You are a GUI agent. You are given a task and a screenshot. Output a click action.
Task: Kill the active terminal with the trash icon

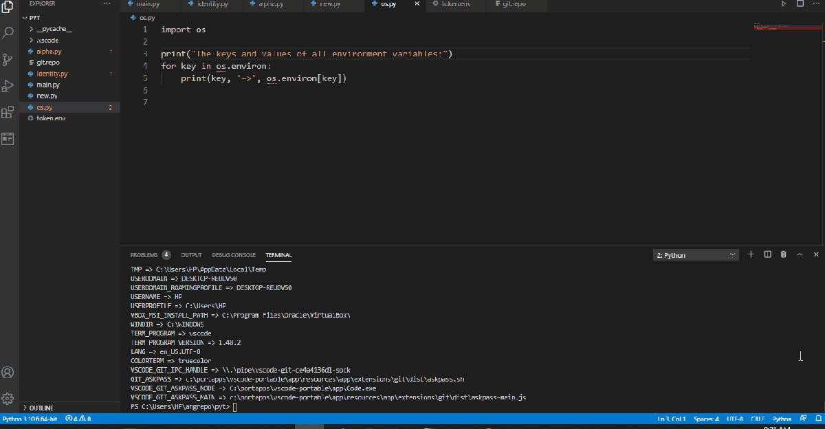click(x=783, y=254)
